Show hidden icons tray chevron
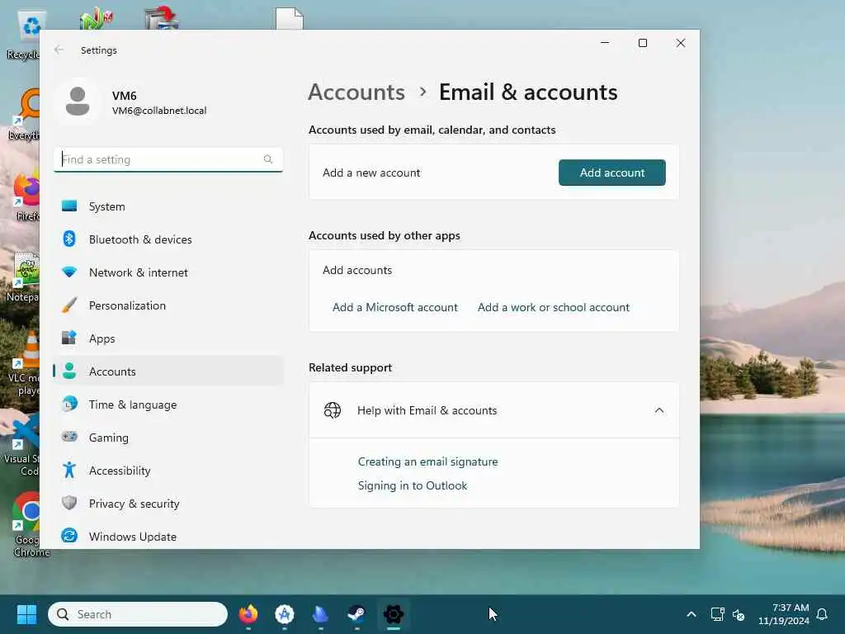 click(692, 614)
